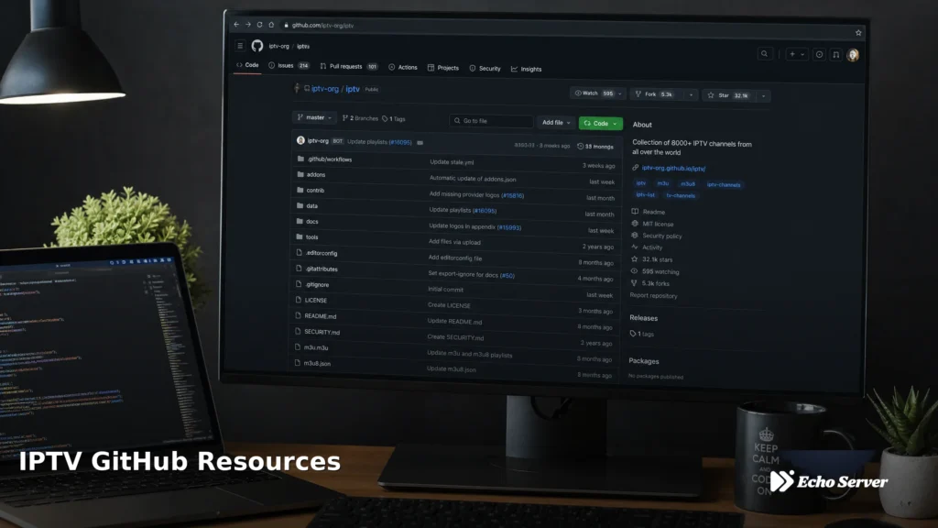Reload the page with the refresh icon
The height and width of the screenshot is (528, 938).
click(259, 25)
